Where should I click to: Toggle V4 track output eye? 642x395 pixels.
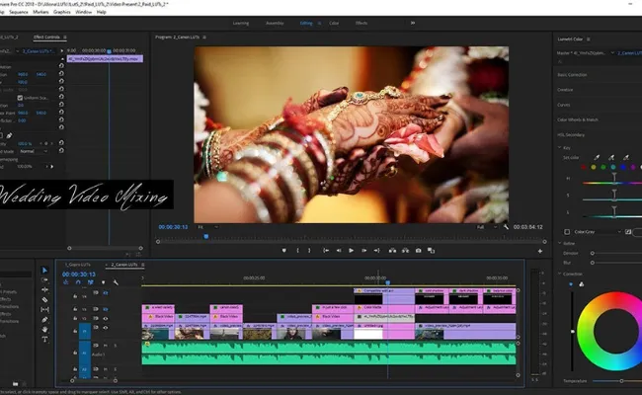(106, 293)
